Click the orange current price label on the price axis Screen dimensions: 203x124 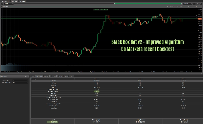[x=200, y=19]
